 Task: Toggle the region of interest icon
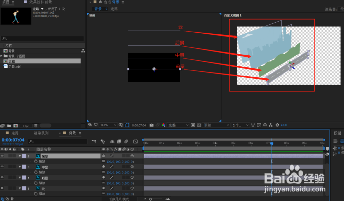click(193, 125)
